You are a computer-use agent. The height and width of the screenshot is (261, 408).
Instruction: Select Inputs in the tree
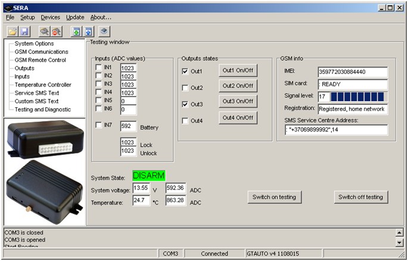[22, 76]
